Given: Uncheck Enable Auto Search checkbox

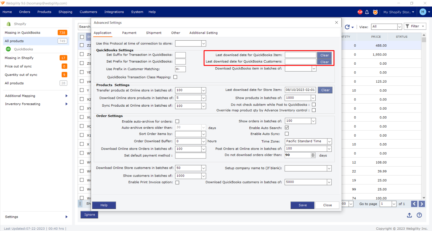Looking at the screenshot, I should click(x=287, y=128).
